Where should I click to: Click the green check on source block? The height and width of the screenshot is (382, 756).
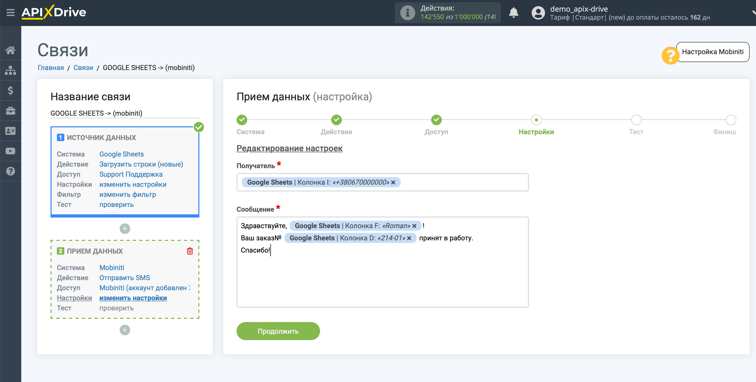pyautogui.click(x=199, y=127)
